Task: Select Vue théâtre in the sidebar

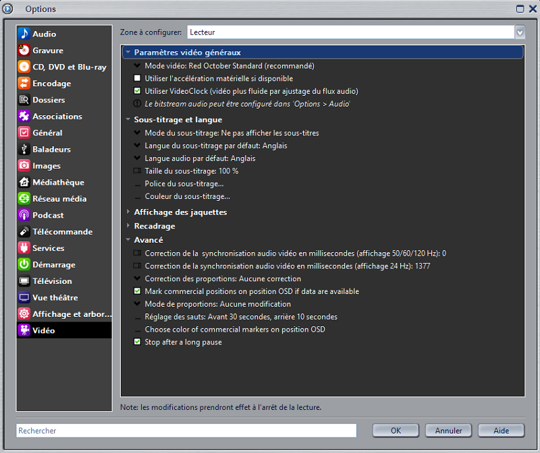Action: [x=64, y=297]
